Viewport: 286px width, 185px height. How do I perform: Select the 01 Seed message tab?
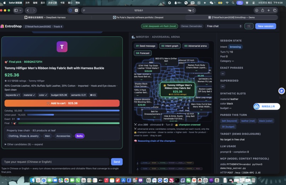coord(145,46)
